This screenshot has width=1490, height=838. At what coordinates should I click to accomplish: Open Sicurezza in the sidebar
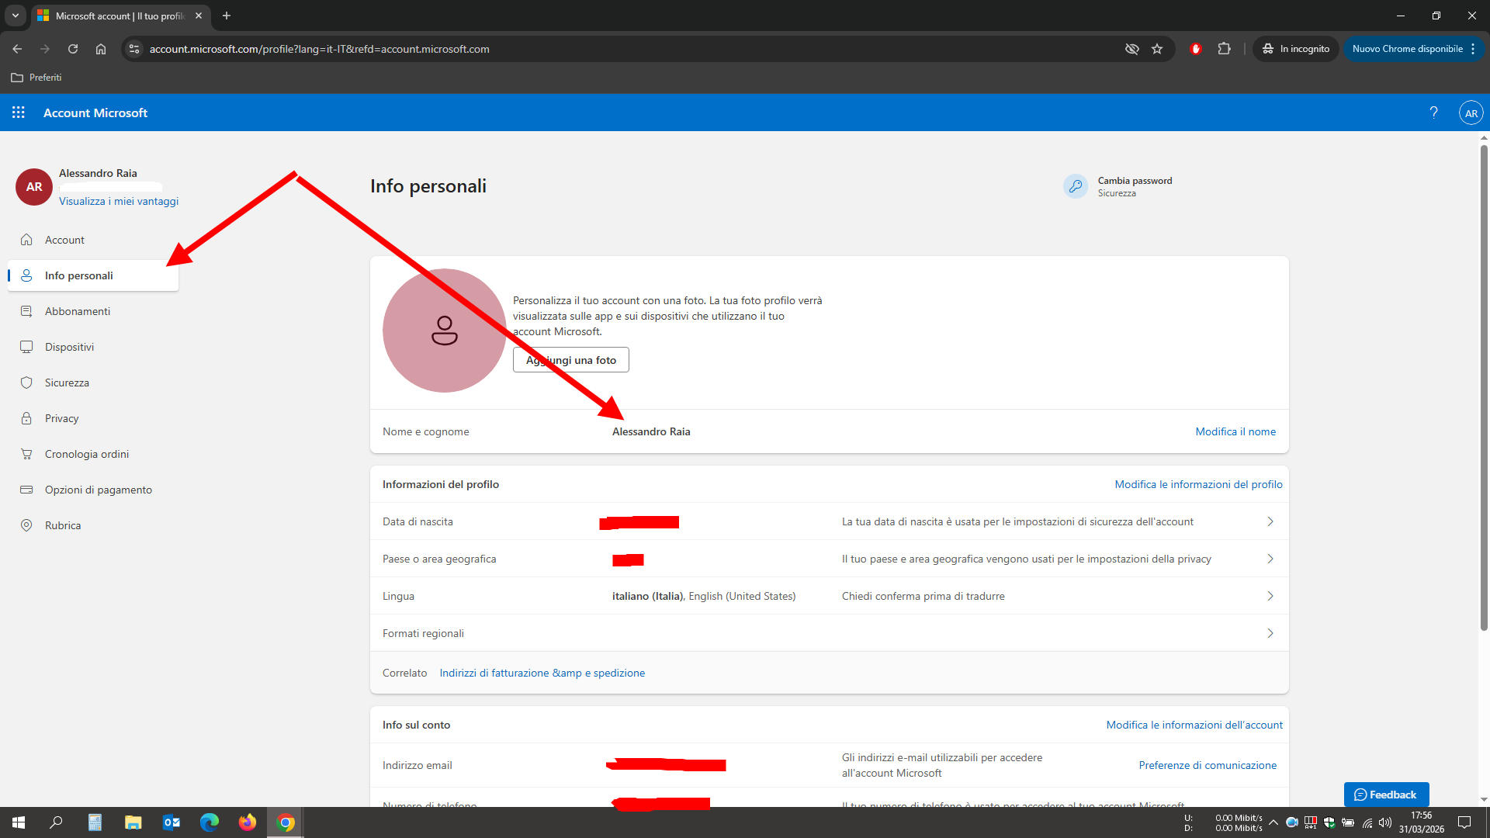[x=93, y=383]
